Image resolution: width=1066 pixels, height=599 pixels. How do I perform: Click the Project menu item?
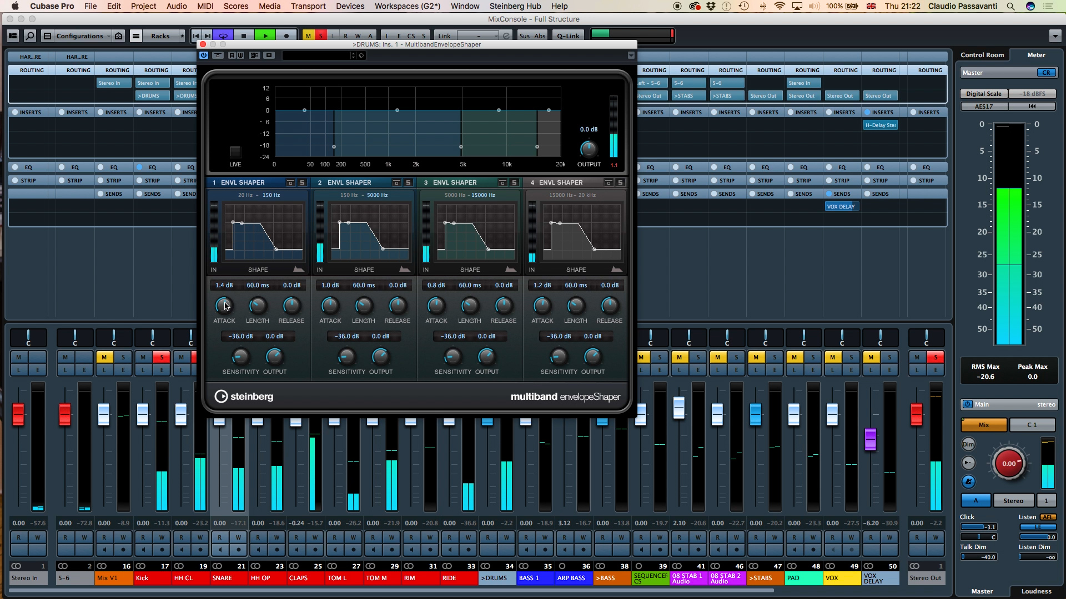pyautogui.click(x=143, y=6)
